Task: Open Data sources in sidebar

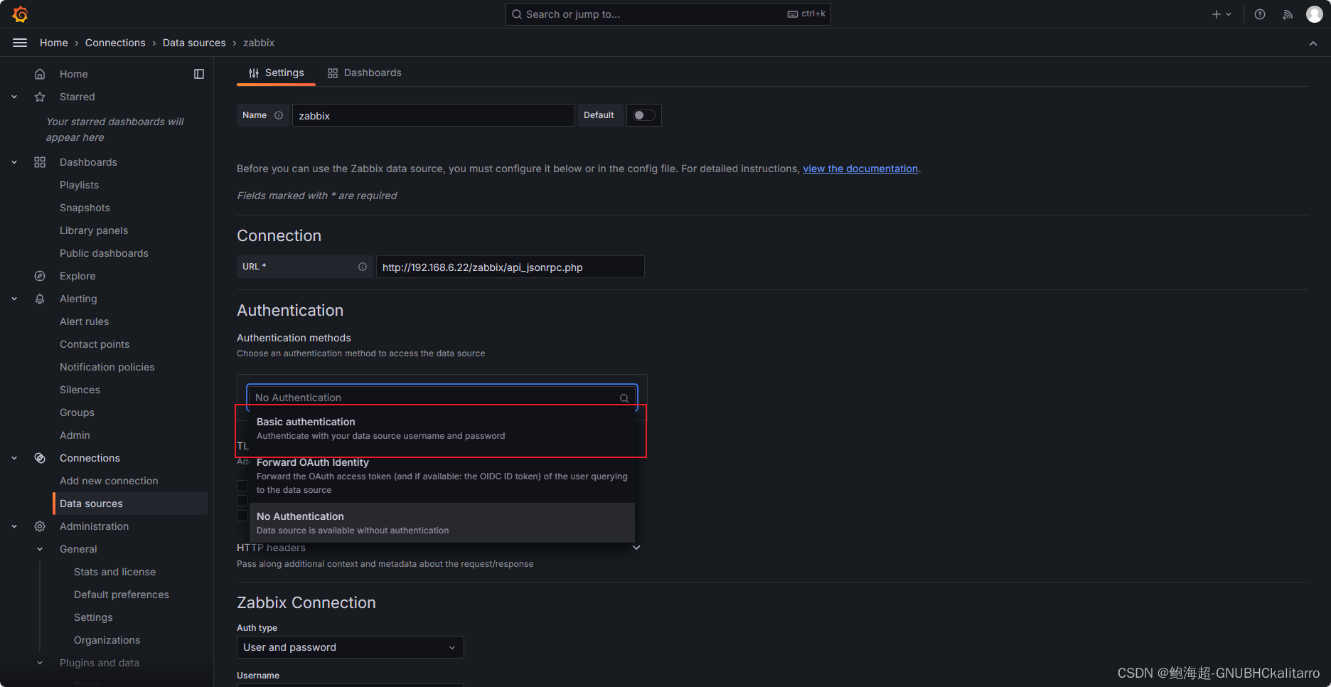Action: [x=131, y=504]
